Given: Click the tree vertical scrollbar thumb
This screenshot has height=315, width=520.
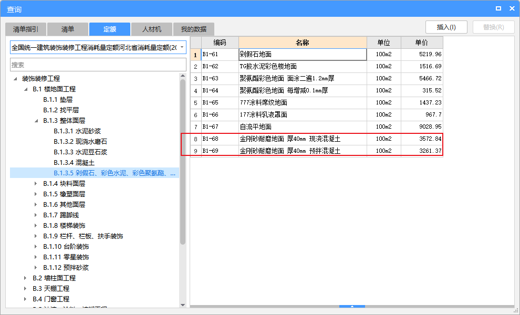Looking at the screenshot, I should tap(183, 162).
